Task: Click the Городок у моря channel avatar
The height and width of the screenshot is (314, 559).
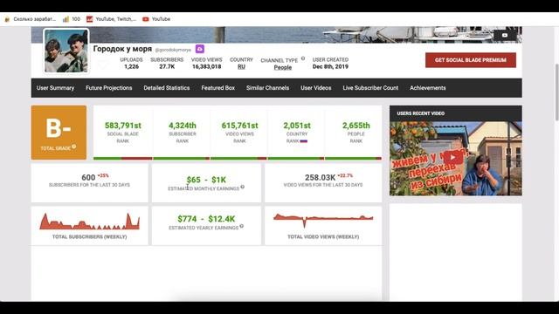Action: (x=66, y=51)
